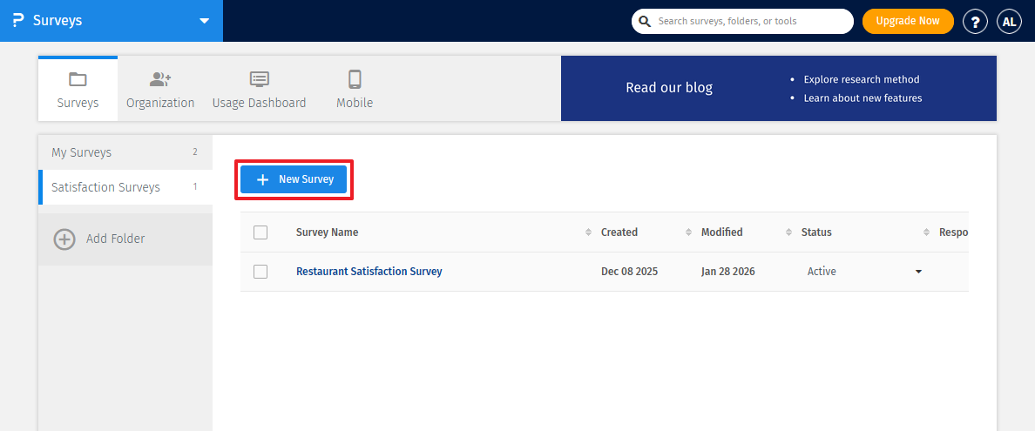Image resolution: width=1035 pixels, height=431 pixels.
Task: Click Learn about new features link
Action: 862,98
